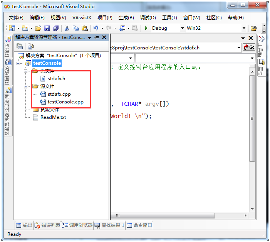Collapse the testConsole project node

pyautogui.click(x=18, y=64)
